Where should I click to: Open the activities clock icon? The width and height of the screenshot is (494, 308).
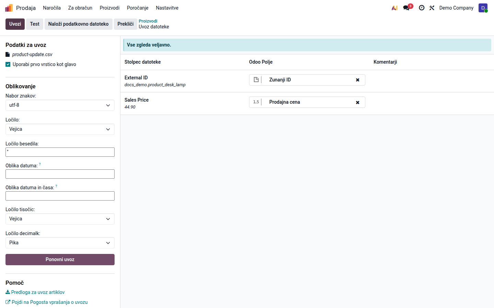coord(422,8)
